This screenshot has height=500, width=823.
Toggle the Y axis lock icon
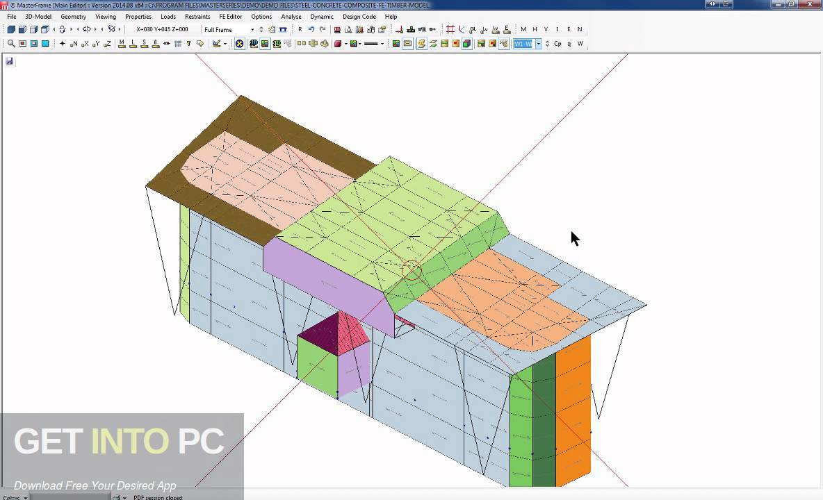point(96,44)
